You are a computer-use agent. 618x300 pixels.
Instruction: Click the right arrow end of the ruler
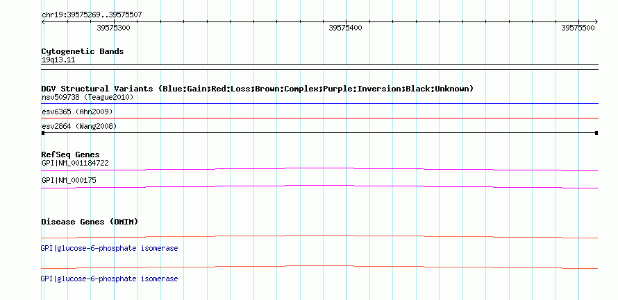[596, 22]
